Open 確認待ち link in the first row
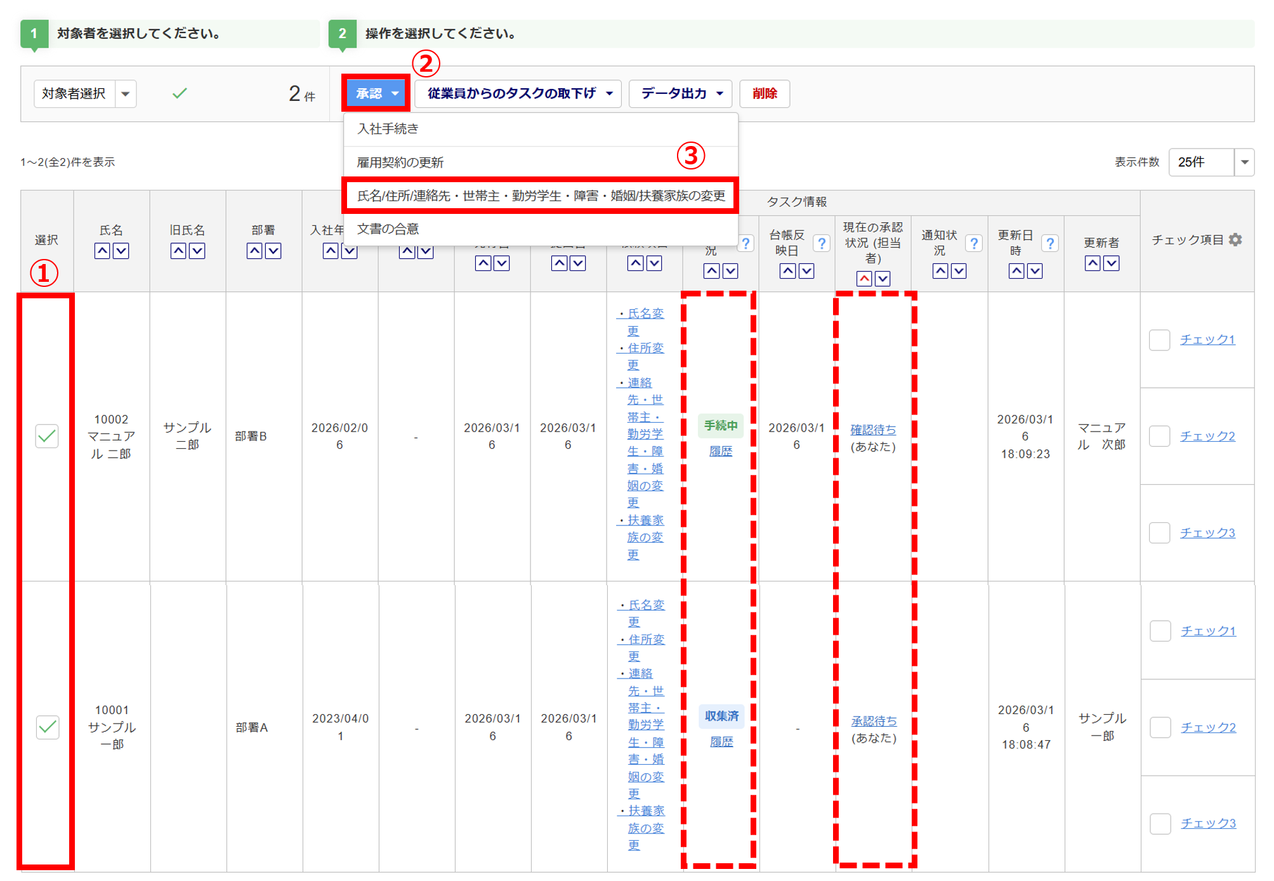The width and height of the screenshot is (1274, 881). click(x=873, y=430)
